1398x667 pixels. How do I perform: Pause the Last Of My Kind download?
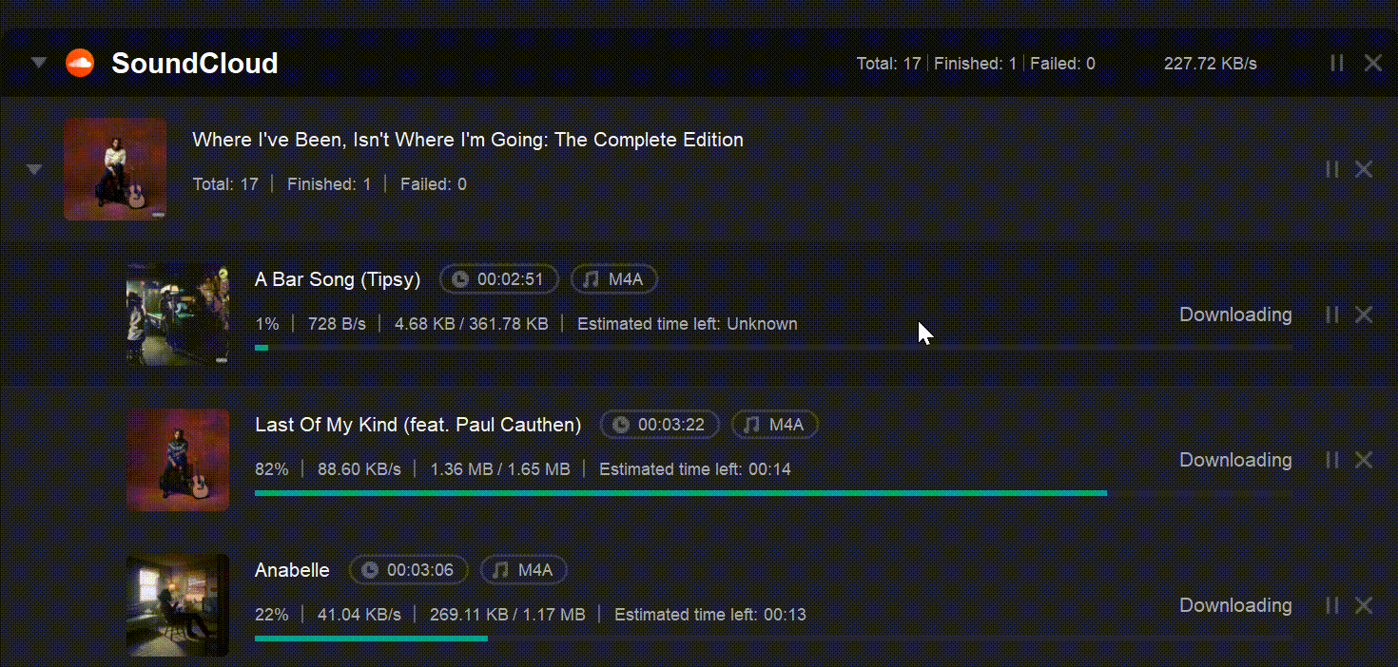[1331, 459]
